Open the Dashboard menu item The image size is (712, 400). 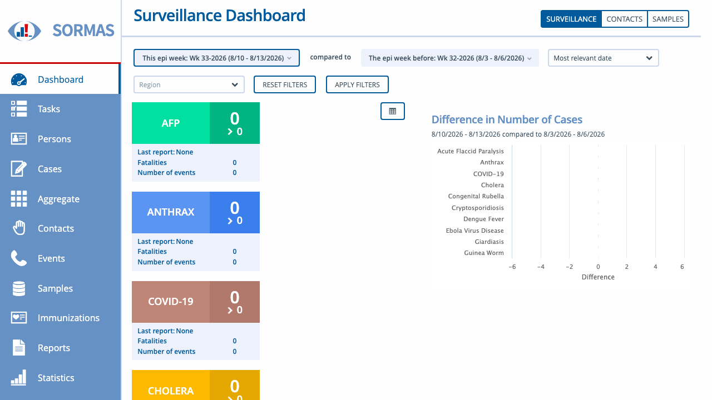[x=60, y=79]
